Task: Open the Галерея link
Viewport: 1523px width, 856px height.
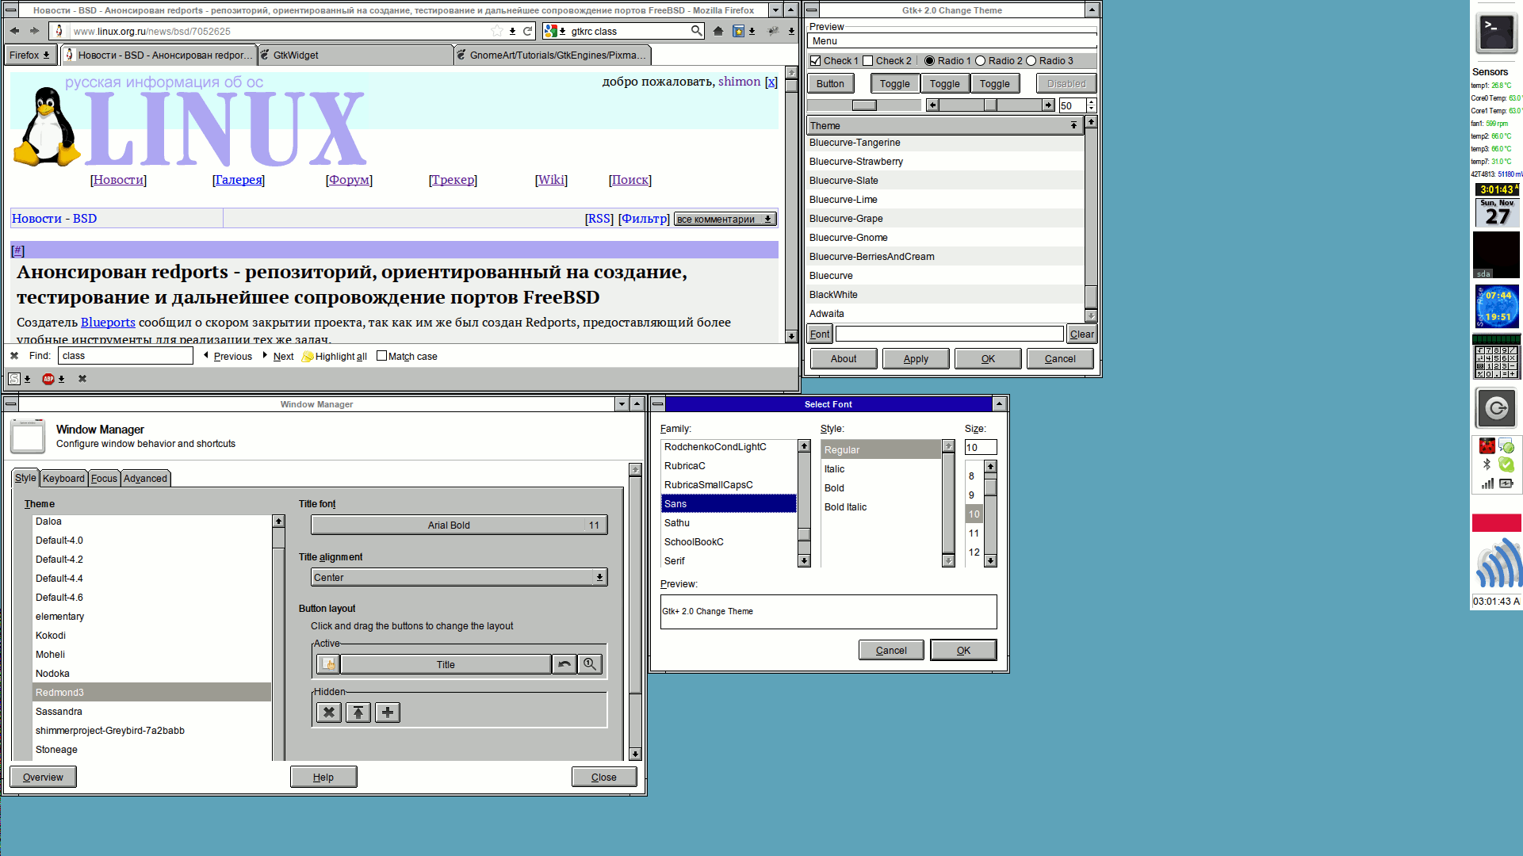Action: pyautogui.click(x=239, y=180)
